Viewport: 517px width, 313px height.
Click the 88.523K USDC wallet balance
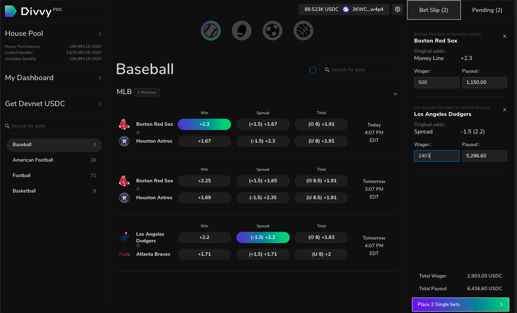pyautogui.click(x=321, y=9)
